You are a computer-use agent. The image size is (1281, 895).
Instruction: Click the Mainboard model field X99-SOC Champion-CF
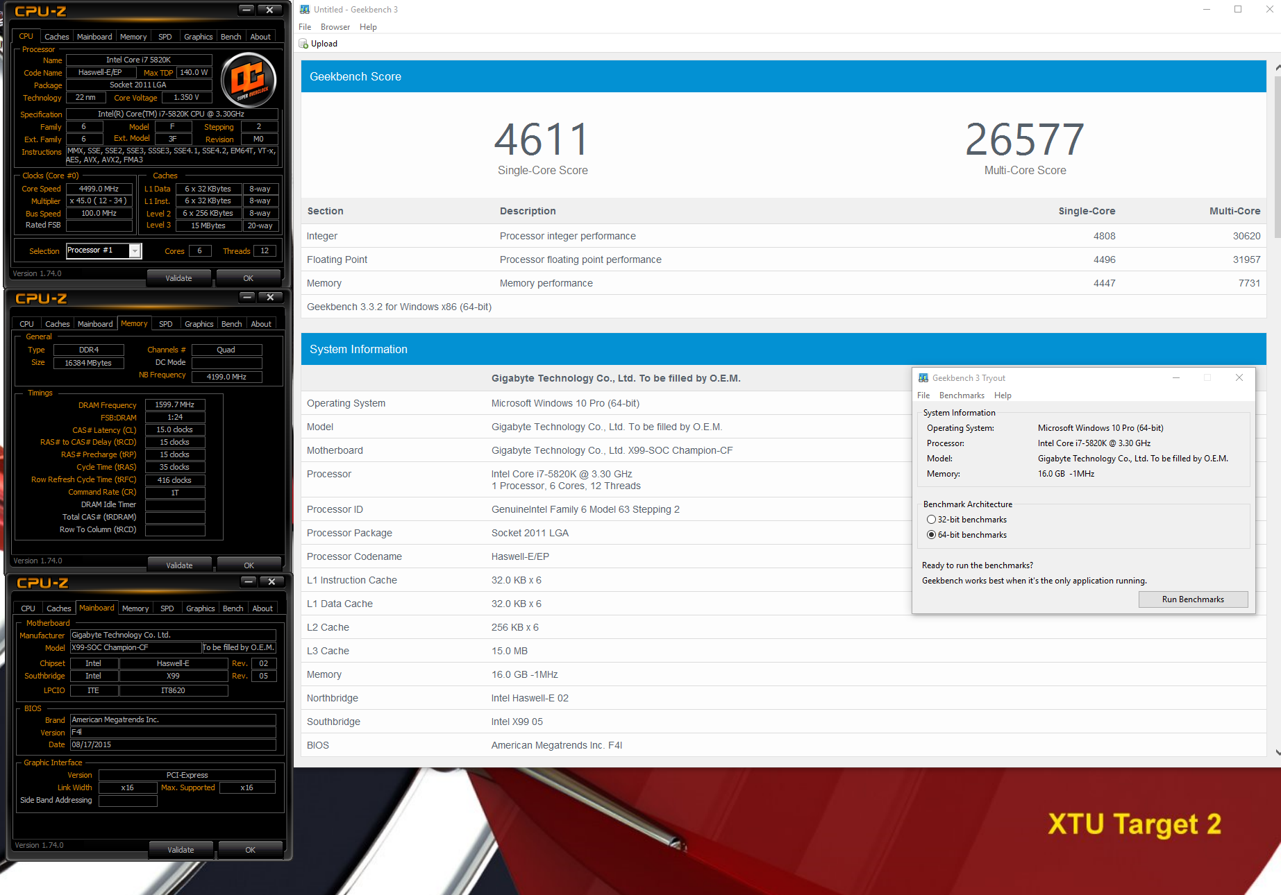(x=135, y=647)
